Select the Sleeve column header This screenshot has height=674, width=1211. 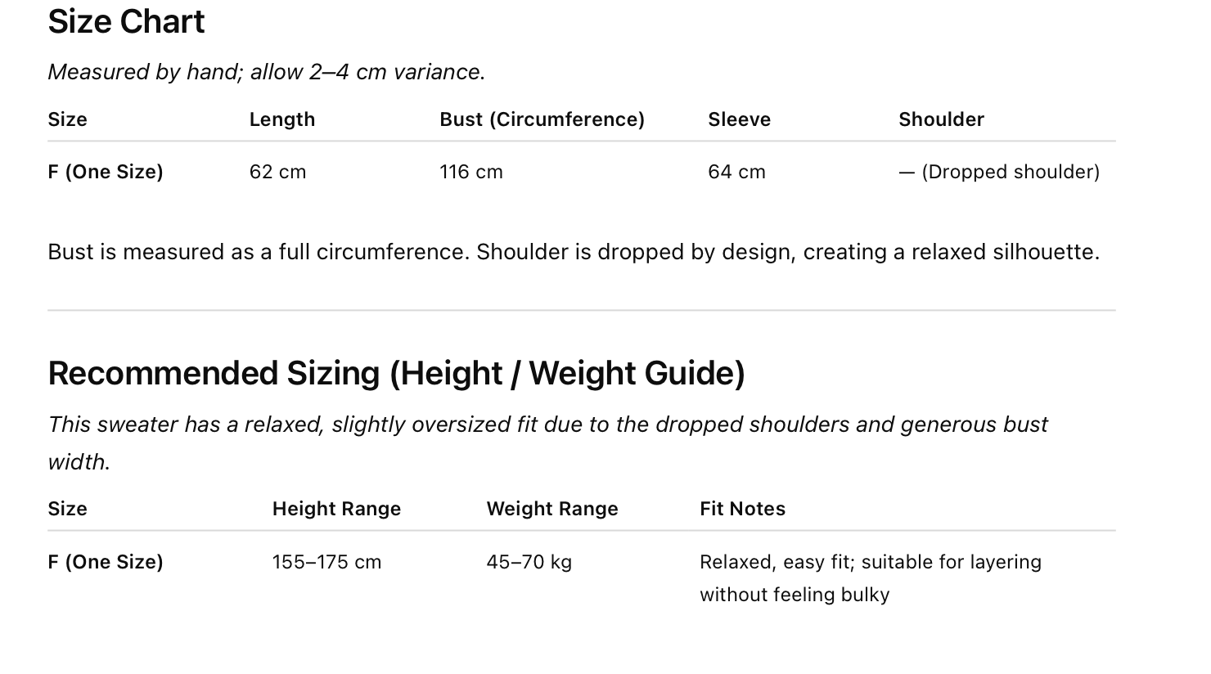click(x=739, y=119)
